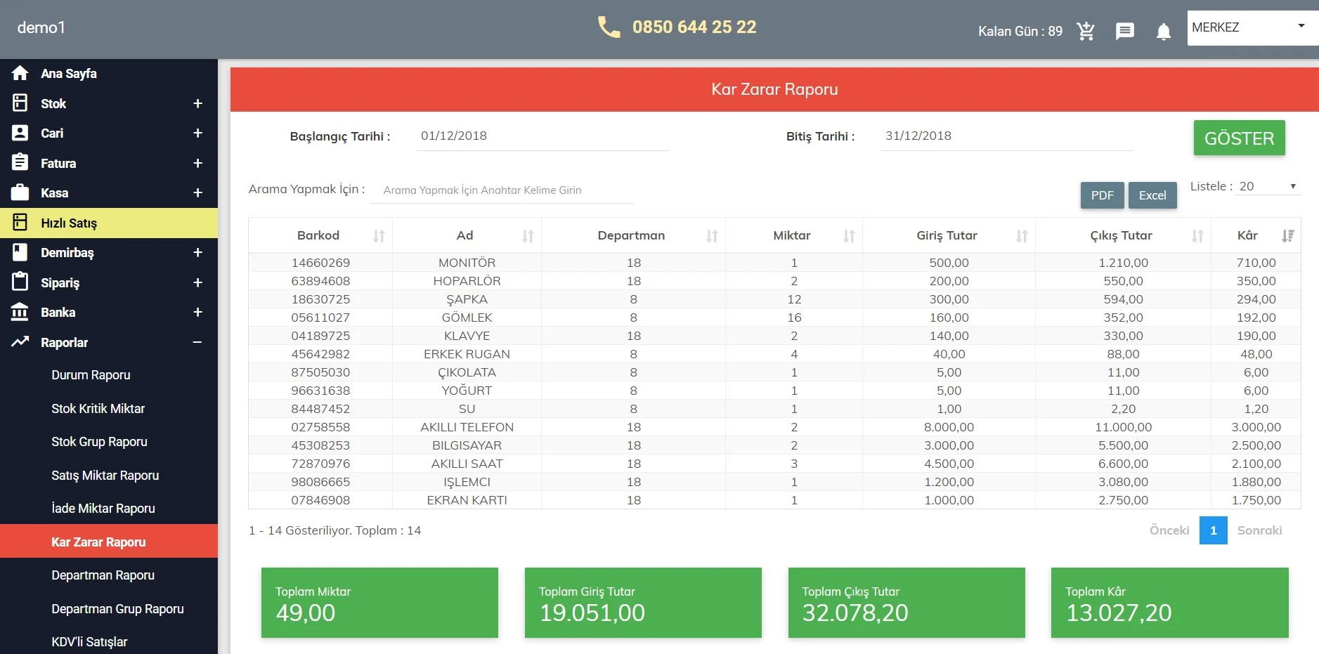Download the report using Excel button
The image size is (1319, 654).
1152,195
